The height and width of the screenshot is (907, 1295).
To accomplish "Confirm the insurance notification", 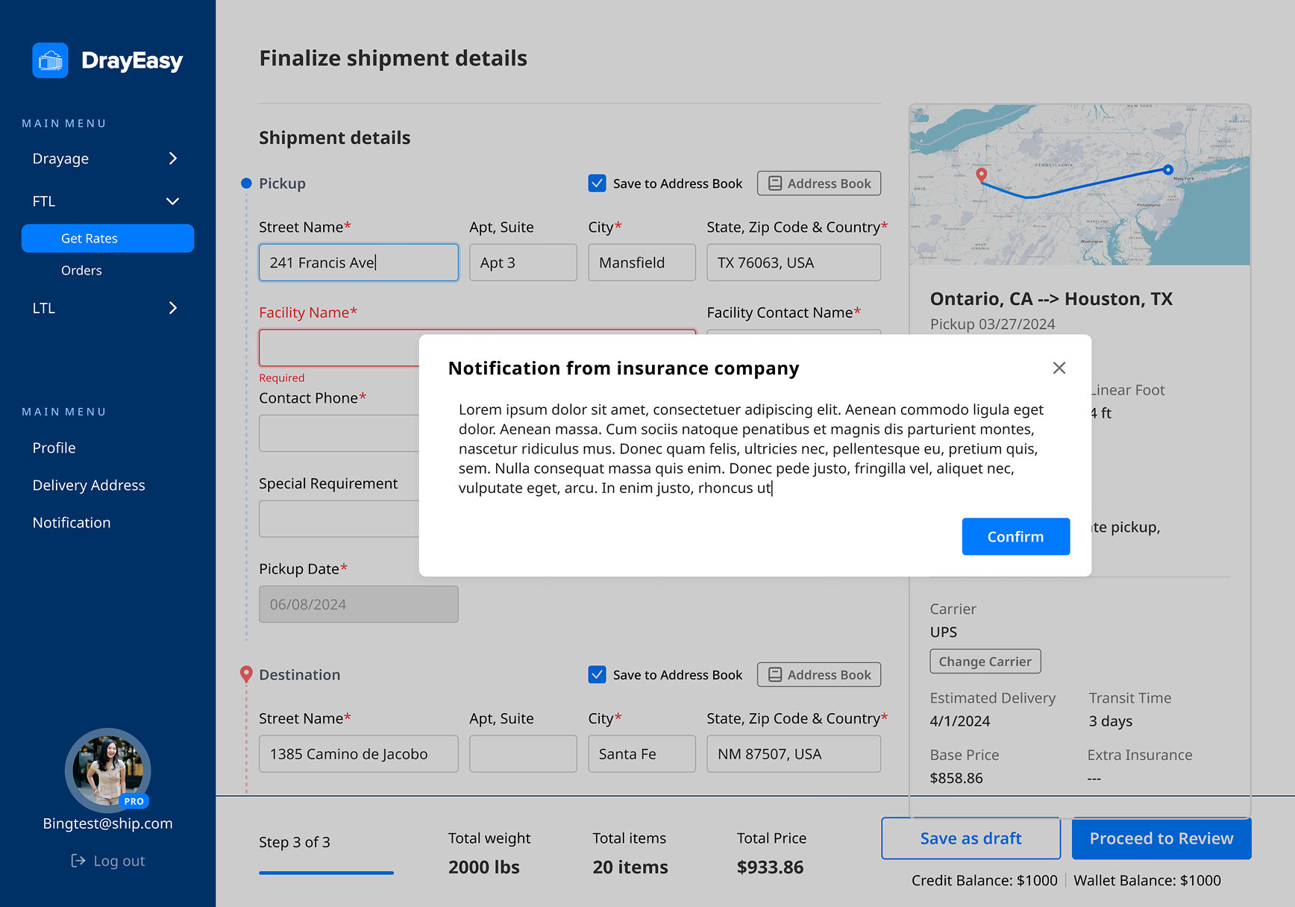I will pos(1015,536).
